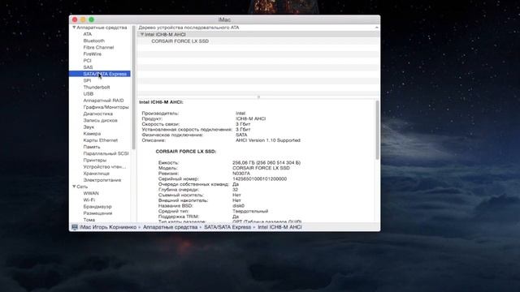Click the AHCI Version 1.10 Supported text
The height and width of the screenshot is (292, 520).
click(267, 140)
